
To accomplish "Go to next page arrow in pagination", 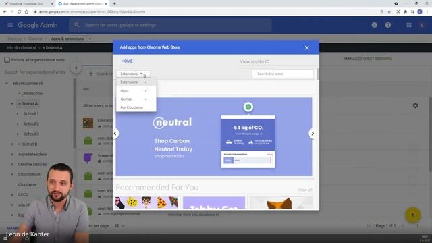I will [417, 226].
